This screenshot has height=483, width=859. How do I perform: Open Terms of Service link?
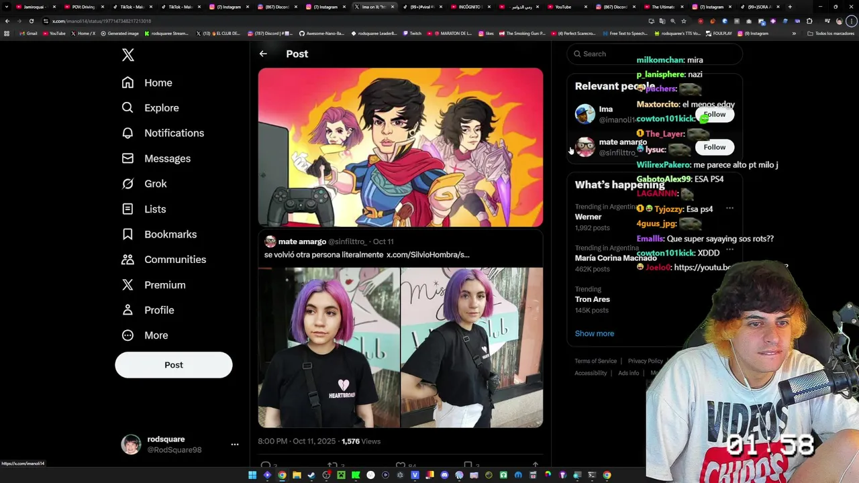pyautogui.click(x=595, y=361)
